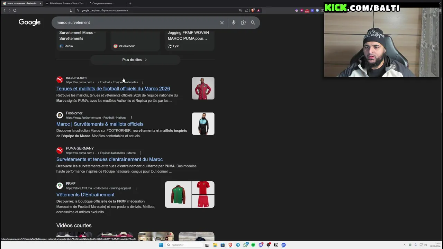Click the magnifier search submit icon
443x249 pixels.
pos(253,22)
